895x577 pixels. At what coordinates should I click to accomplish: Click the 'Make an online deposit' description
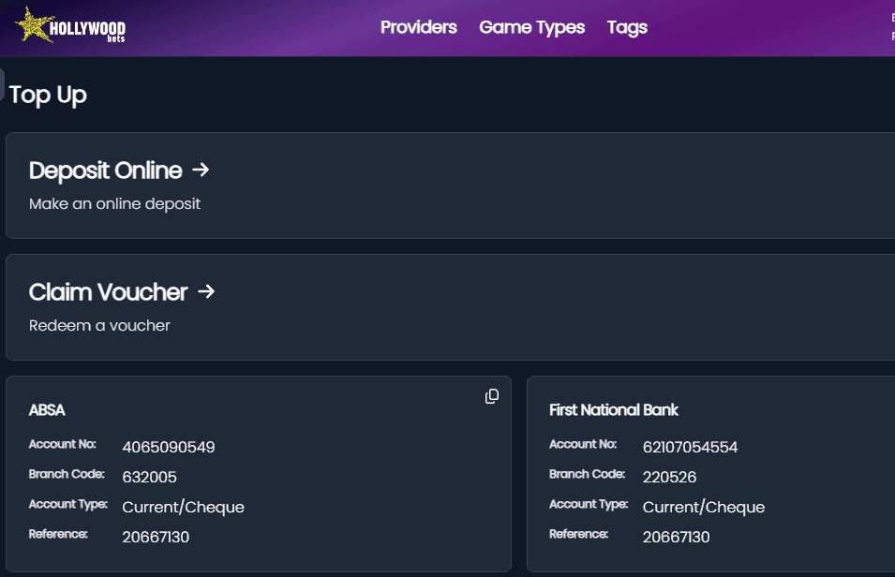coord(114,203)
